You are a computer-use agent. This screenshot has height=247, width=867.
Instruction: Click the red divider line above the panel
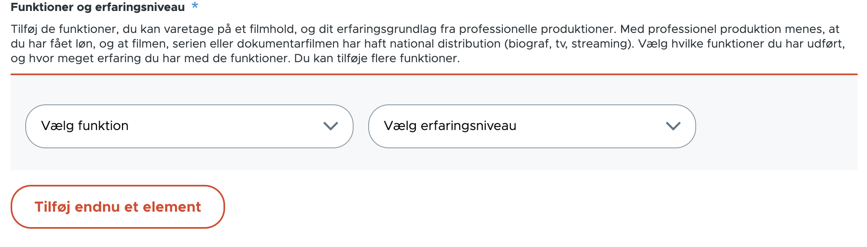point(433,74)
